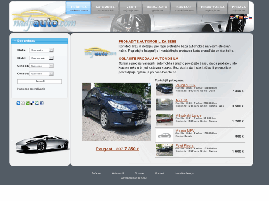Collapse the Brza pretraga panel

(x=15, y=41)
